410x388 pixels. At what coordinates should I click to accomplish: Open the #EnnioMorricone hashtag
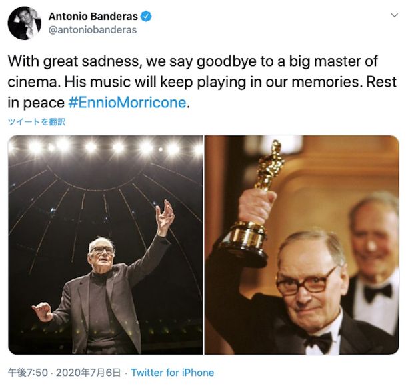point(127,102)
